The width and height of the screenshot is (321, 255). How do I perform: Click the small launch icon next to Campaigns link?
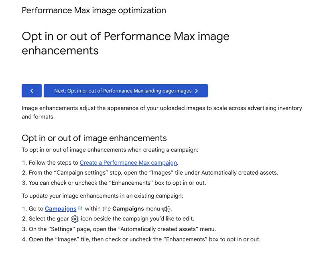pyautogui.click(x=79, y=208)
